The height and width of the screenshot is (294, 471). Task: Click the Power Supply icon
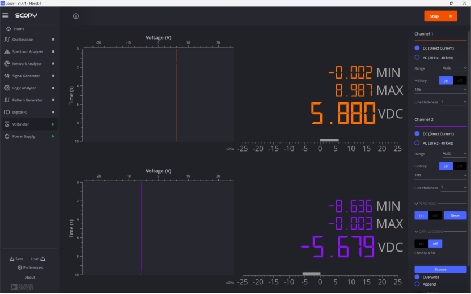pos(7,136)
